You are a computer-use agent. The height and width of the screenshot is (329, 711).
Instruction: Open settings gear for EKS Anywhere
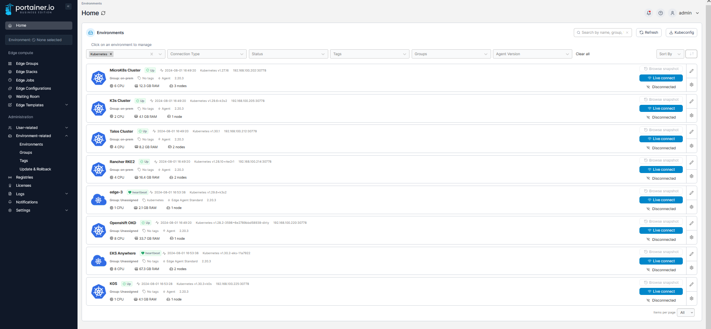[691, 268]
